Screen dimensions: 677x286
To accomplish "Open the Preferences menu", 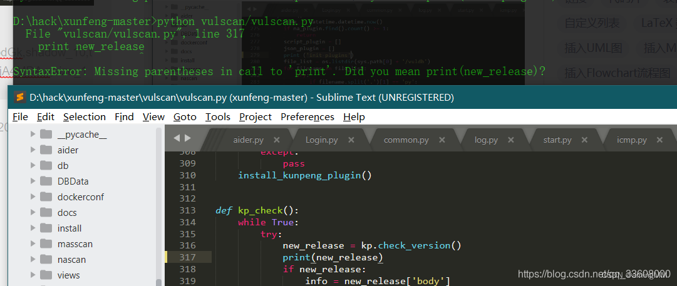I will click(307, 117).
